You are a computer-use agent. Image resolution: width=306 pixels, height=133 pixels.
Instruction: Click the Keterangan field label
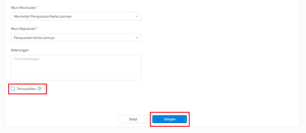20,50
